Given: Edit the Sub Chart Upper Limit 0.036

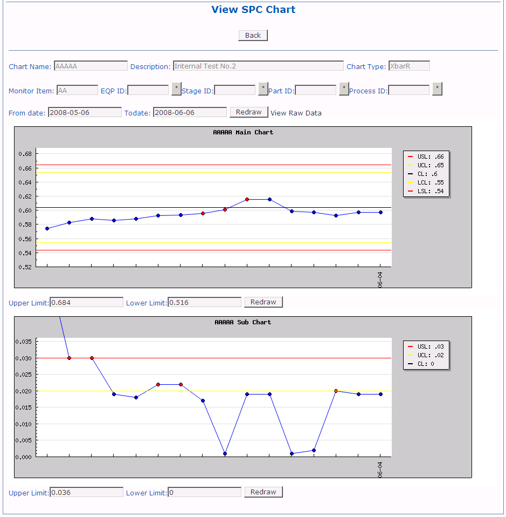Looking at the screenshot, I should 87,492.
